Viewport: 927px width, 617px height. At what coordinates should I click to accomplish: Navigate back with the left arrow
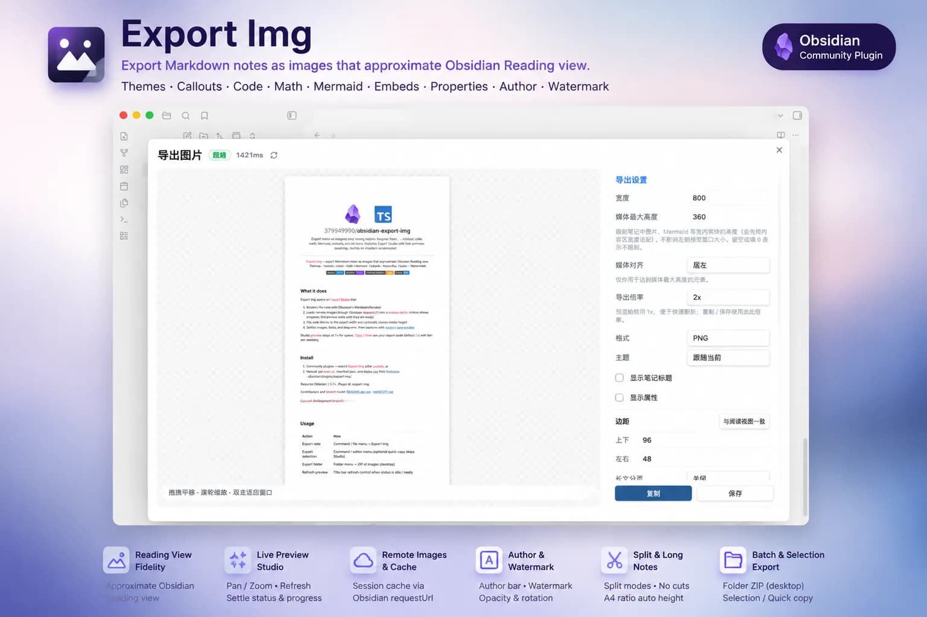pyautogui.click(x=317, y=135)
